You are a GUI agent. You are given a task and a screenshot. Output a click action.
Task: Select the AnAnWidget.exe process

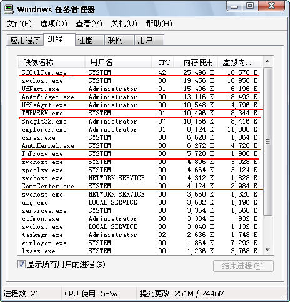[140, 97]
